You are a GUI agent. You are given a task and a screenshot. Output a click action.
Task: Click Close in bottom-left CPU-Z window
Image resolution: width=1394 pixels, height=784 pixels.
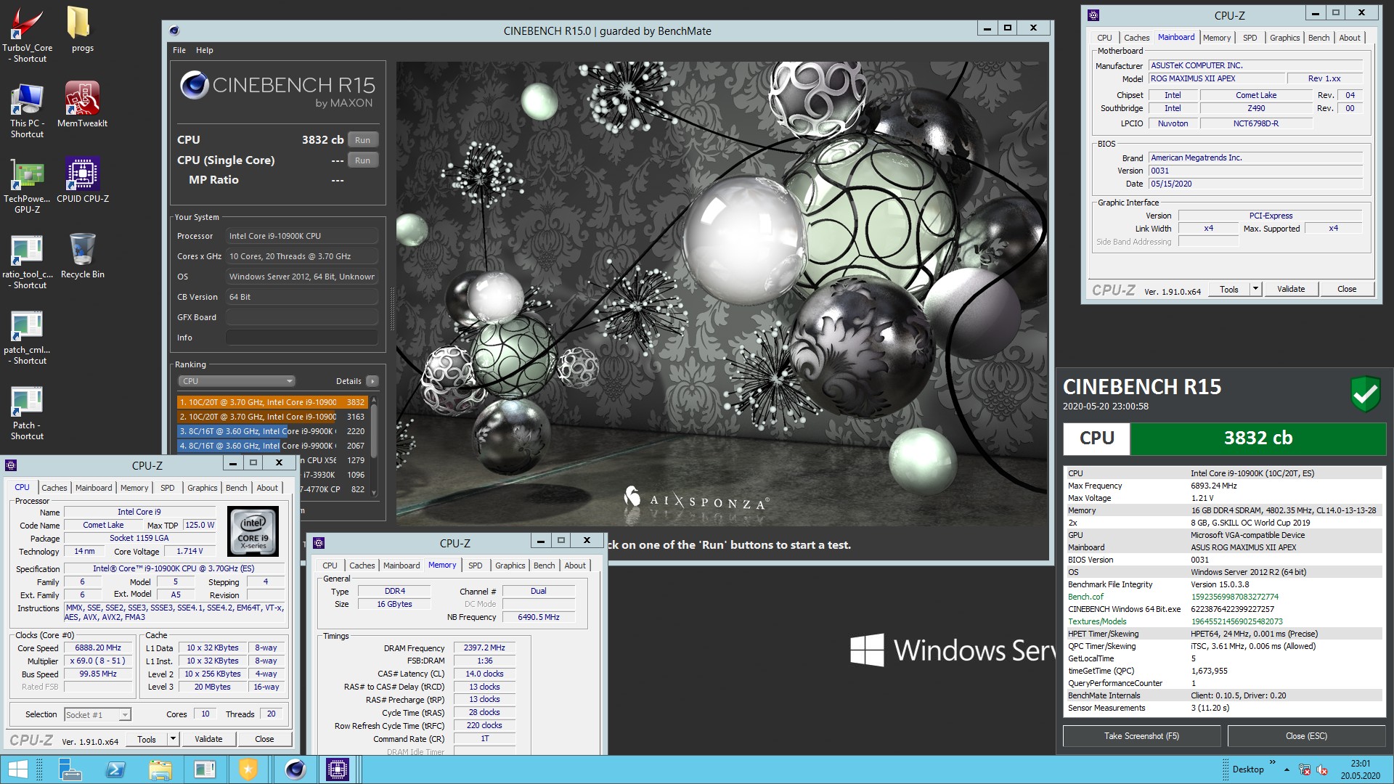264,739
